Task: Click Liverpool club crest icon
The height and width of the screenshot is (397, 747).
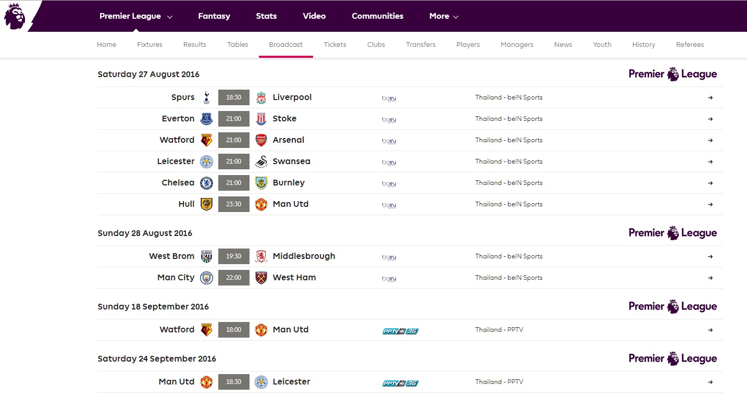Action: pyautogui.click(x=261, y=97)
